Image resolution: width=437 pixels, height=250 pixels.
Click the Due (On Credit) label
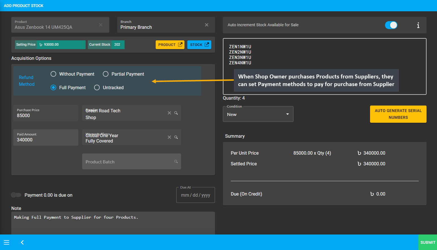[246, 194]
